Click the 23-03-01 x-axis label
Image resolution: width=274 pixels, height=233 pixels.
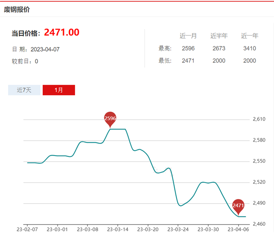pos(57,229)
